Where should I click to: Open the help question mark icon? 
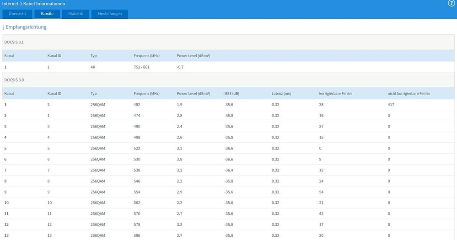[x=452, y=4]
